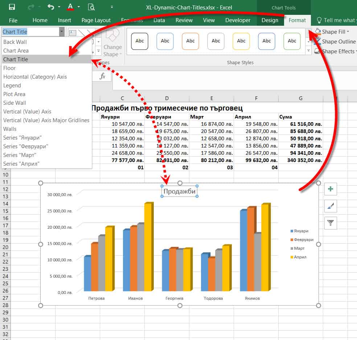Switch to the Insert tab
This screenshot has height=340, width=357.
pyautogui.click(x=65, y=20)
